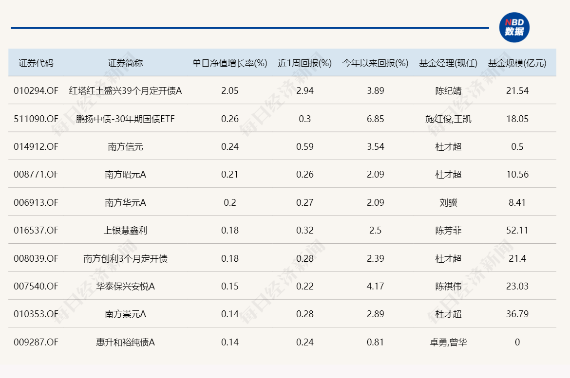Click the year-to-date return 3.54
The height and width of the screenshot is (378, 570).
(375, 147)
